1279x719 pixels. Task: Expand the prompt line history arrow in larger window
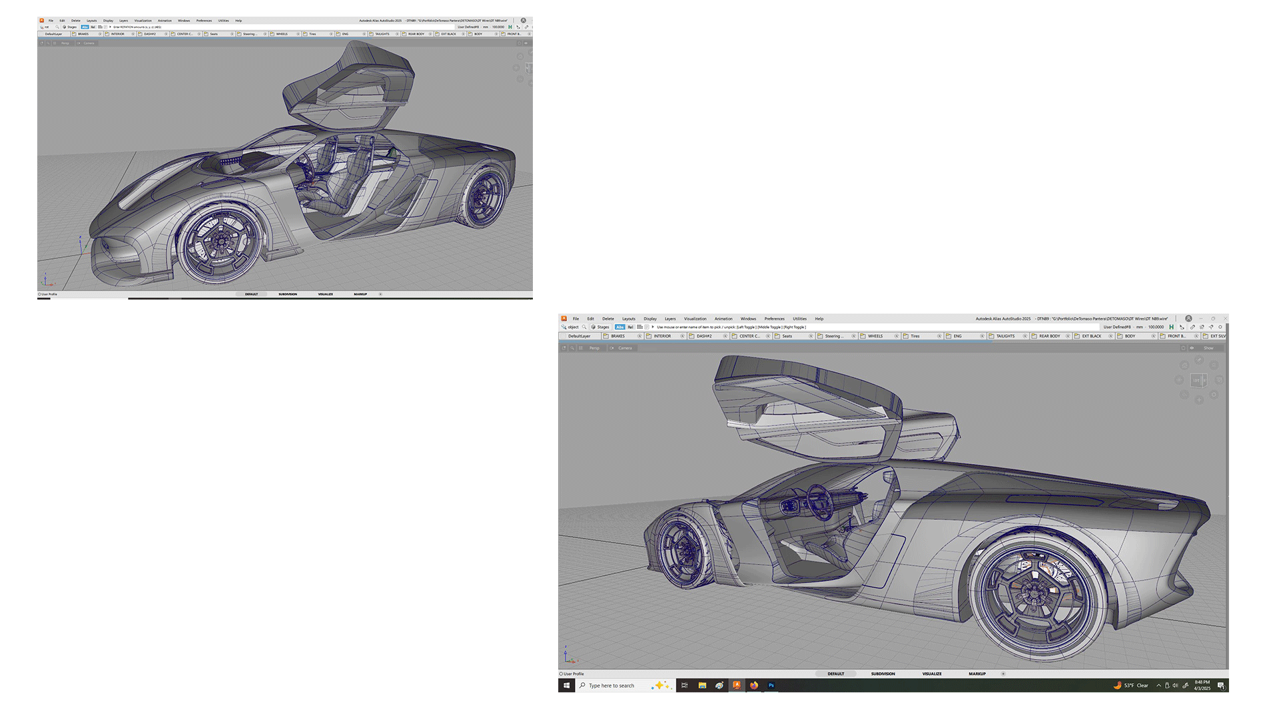pos(653,327)
